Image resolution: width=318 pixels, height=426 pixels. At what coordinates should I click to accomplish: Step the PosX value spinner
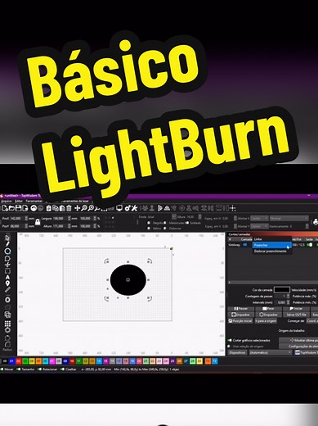(26, 218)
